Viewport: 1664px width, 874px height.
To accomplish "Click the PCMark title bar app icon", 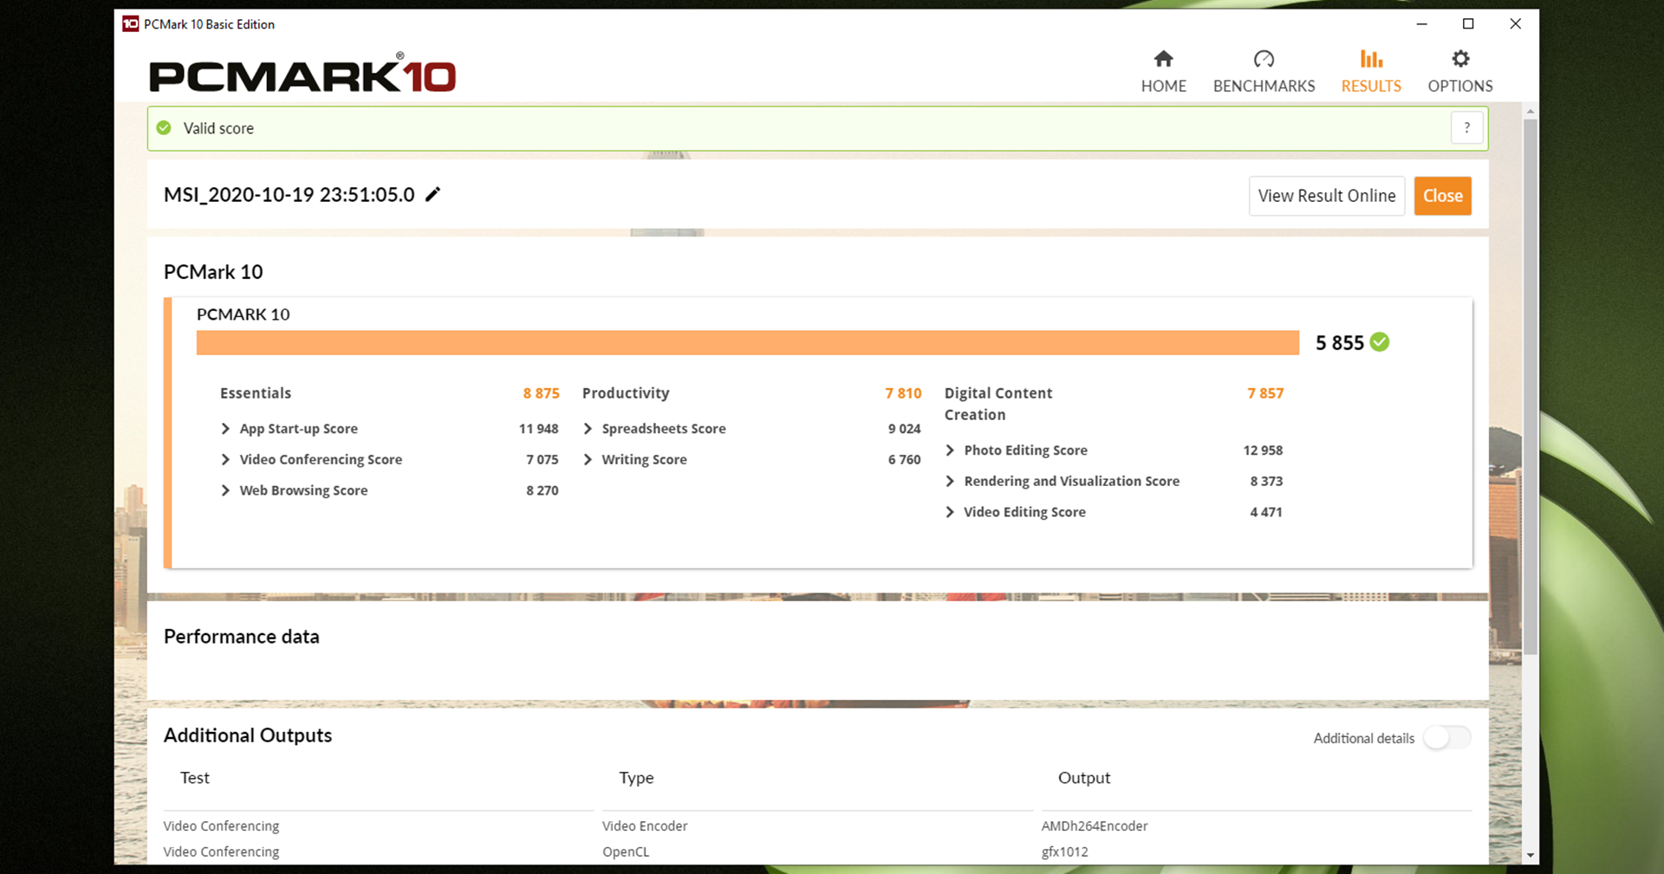I will click(x=131, y=24).
